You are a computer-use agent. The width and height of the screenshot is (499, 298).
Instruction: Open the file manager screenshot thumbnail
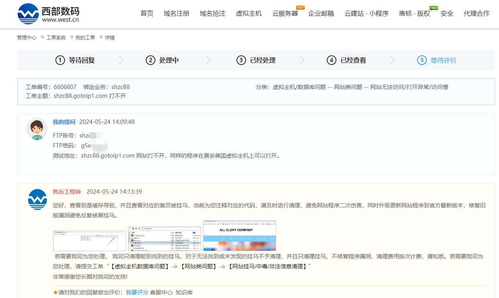[x=165, y=239]
